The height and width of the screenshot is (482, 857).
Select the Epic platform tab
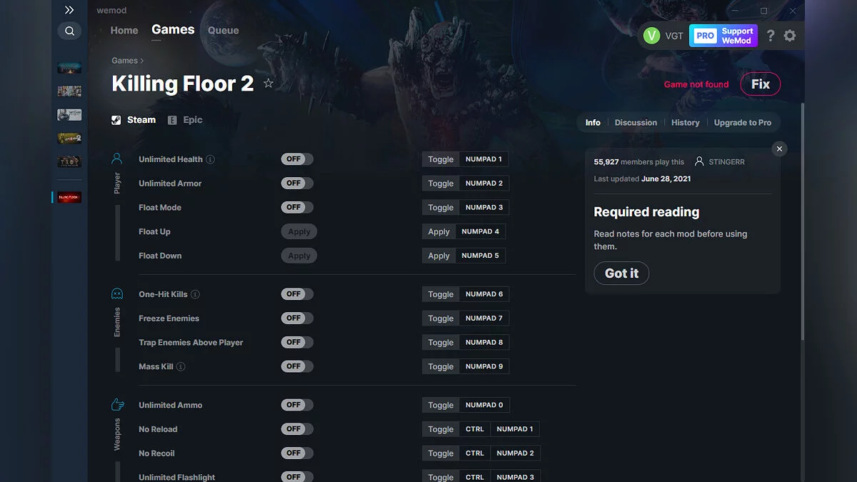coord(185,120)
